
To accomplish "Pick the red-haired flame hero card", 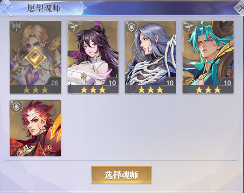I will point(35,128).
